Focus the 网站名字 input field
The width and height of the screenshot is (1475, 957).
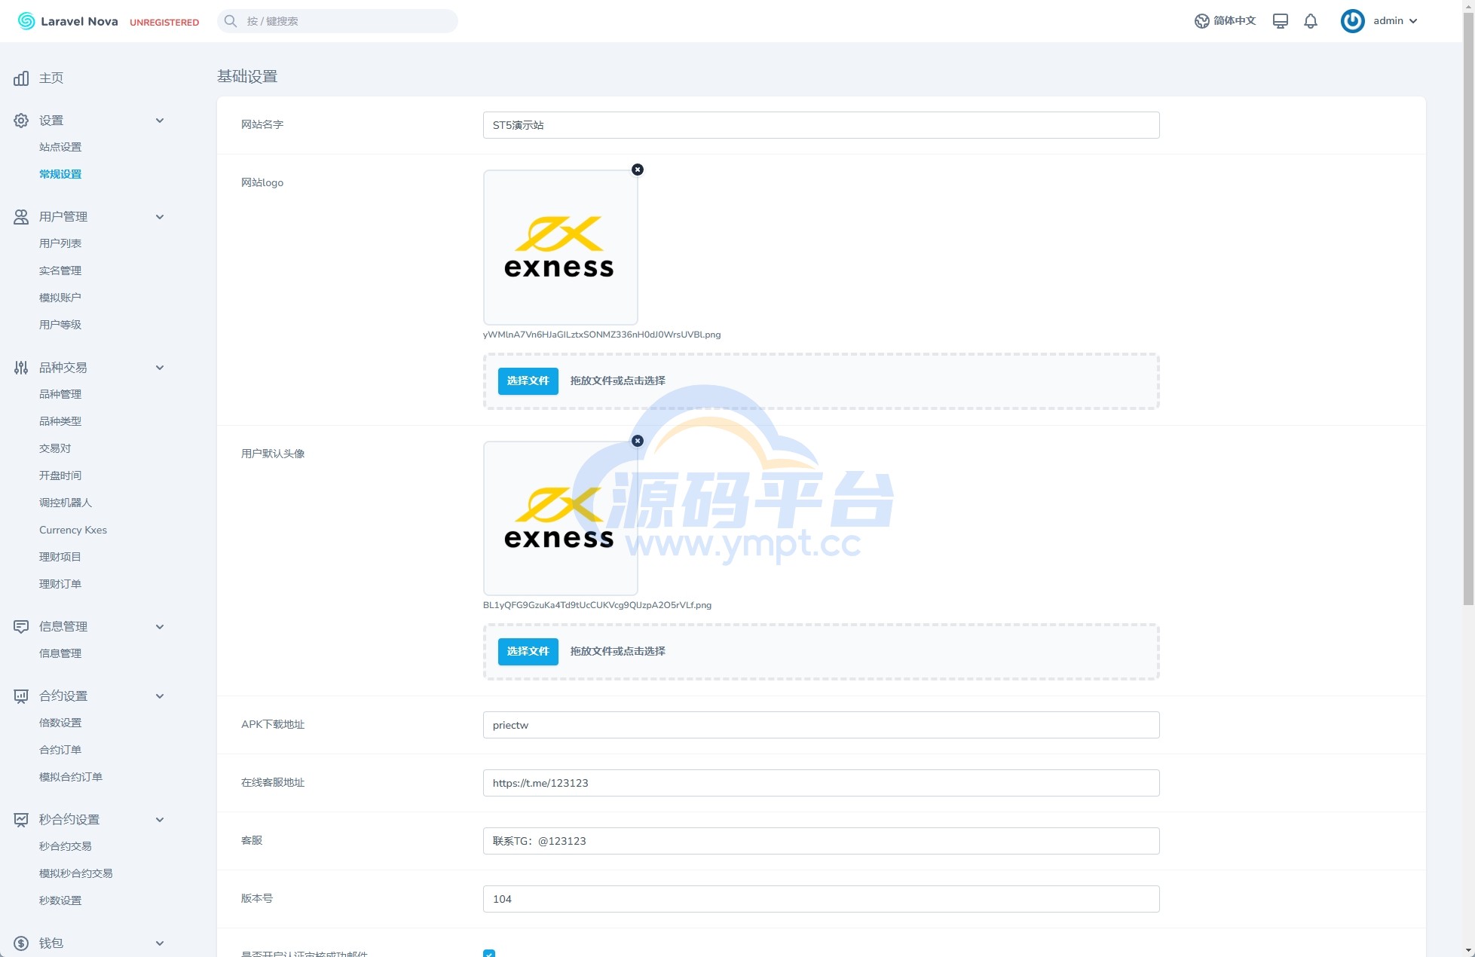[821, 125]
